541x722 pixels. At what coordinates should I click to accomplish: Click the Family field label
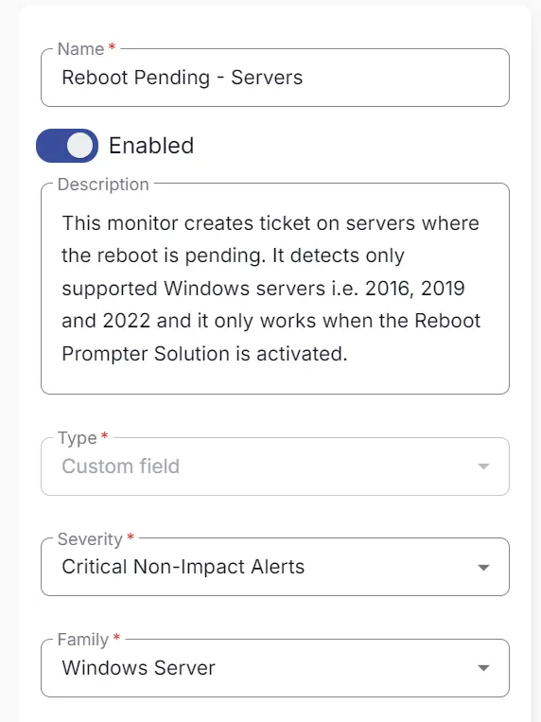[x=83, y=640]
